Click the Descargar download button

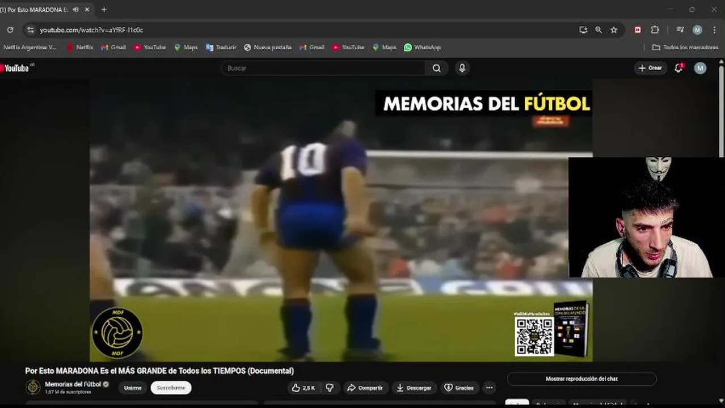[414, 388]
